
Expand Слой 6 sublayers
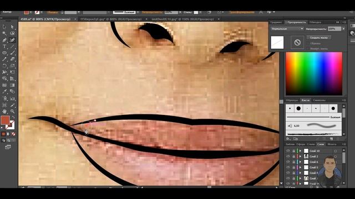click(301, 162)
